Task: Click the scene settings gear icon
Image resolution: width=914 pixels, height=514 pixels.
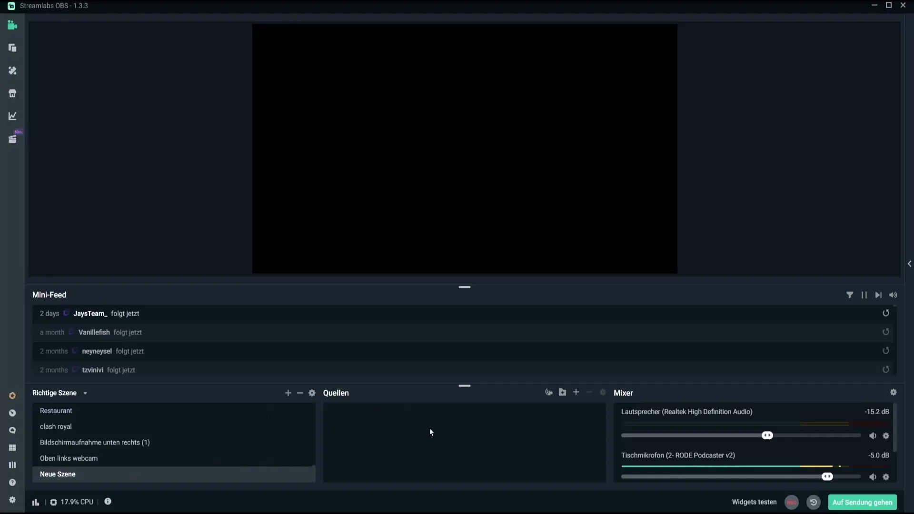Action: (312, 393)
